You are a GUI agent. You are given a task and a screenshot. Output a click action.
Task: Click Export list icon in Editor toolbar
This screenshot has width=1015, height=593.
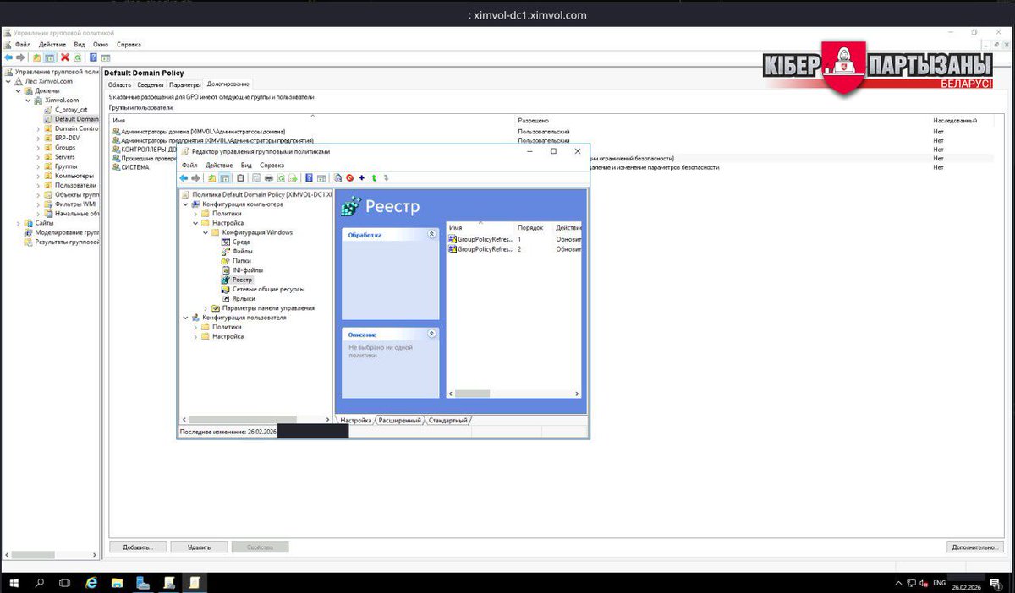293,178
